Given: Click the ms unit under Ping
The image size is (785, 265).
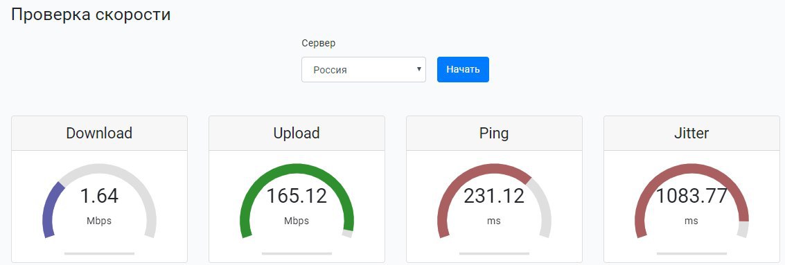Looking at the screenshot, I should coord(494,221).
